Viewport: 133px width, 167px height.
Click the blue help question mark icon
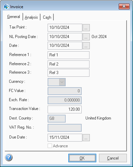(9, 157)
